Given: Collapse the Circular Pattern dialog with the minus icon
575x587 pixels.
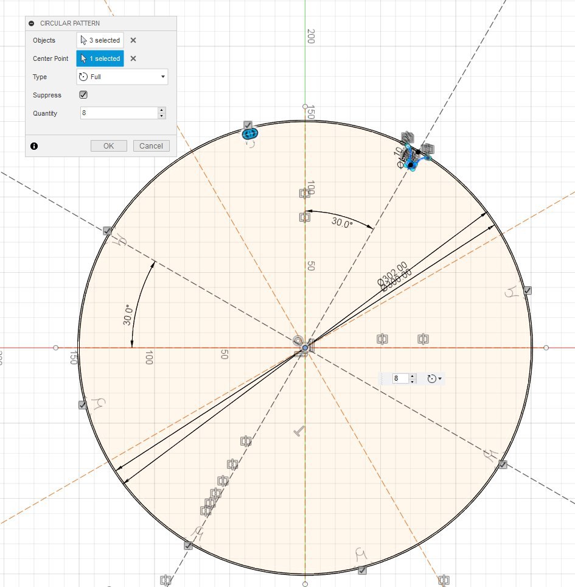Looking at the screenshot, I should coord(32,23).
